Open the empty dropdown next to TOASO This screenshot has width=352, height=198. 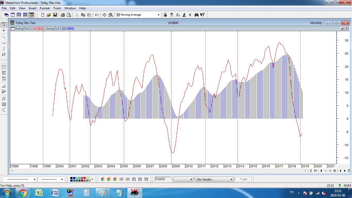click(183, 179)
